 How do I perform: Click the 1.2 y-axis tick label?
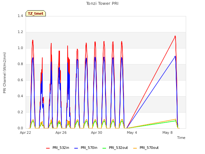point(20,32)
